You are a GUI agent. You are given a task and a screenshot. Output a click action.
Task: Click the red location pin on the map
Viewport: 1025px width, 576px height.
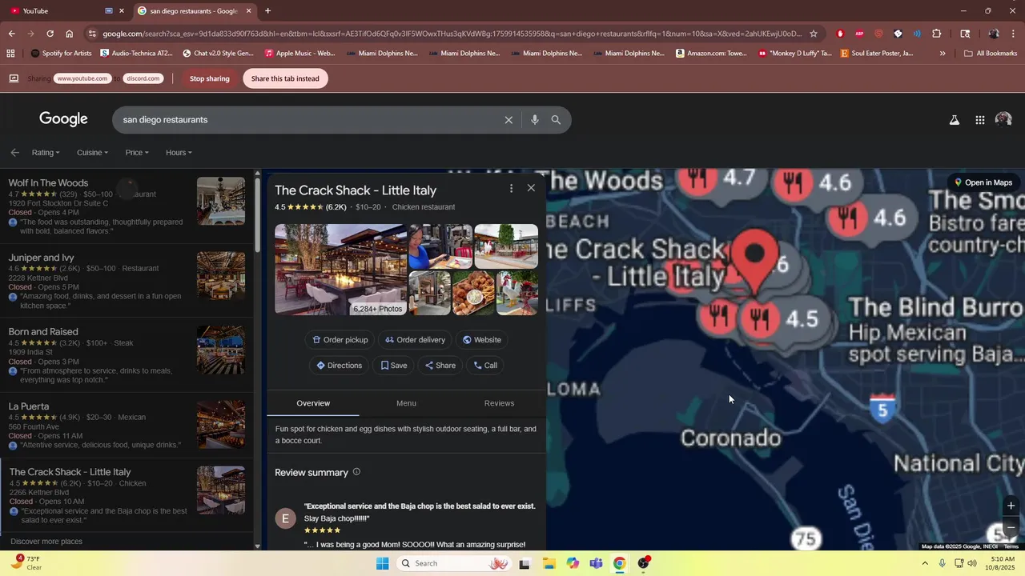[754, 254]
